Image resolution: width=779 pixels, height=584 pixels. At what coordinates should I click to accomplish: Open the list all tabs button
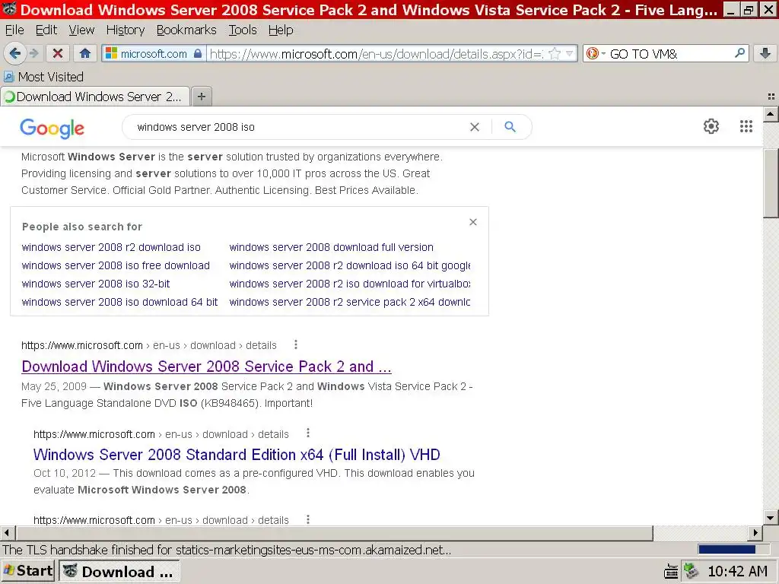coord(771,97)
